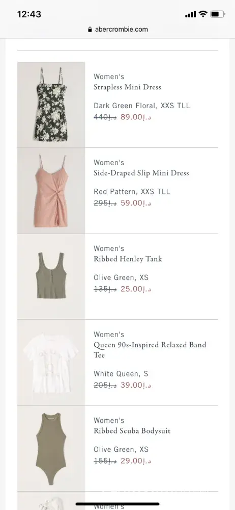Viewport: 235px width, 510px height.
Task: Open the Ribbed Scuba Bodysuit image
Action: (x=51, y=448)
